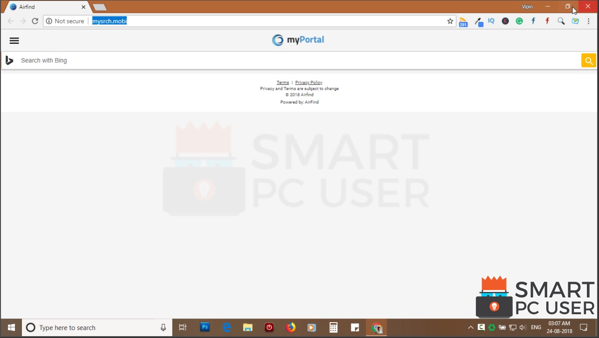
Task: Click the green C tray icon
Action: point(481,327)
